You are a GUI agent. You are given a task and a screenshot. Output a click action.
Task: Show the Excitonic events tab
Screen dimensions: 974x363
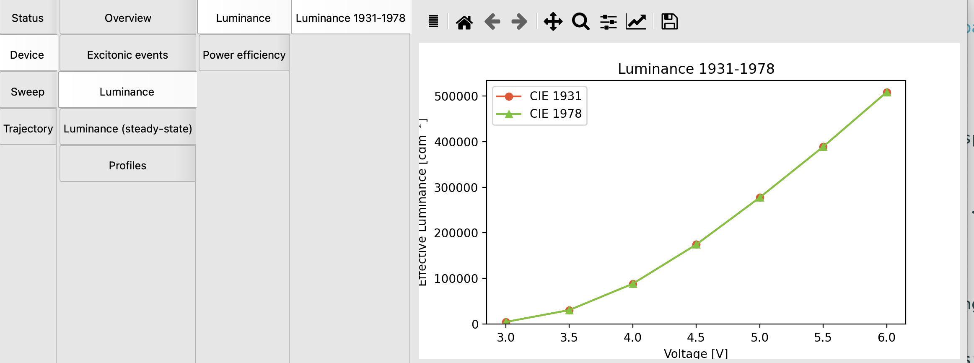[127, 55]
